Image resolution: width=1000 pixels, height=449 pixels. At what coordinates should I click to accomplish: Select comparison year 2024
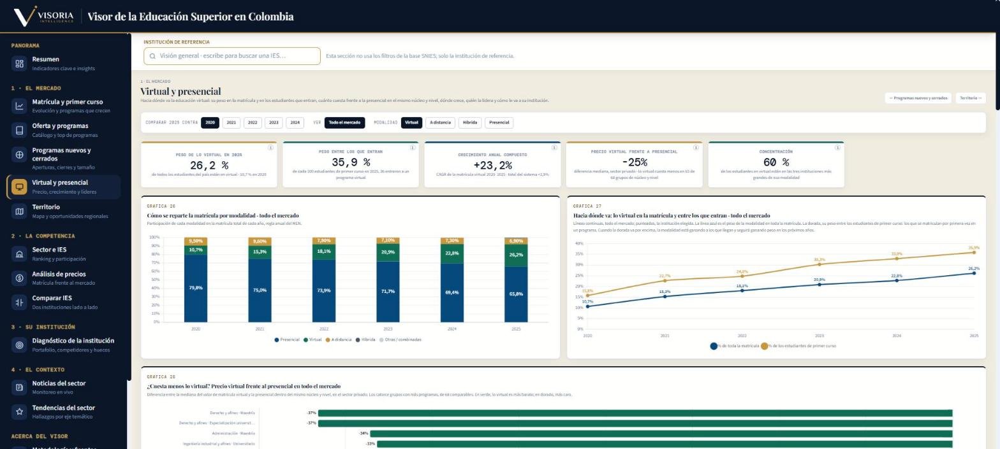tap(295, 123)
